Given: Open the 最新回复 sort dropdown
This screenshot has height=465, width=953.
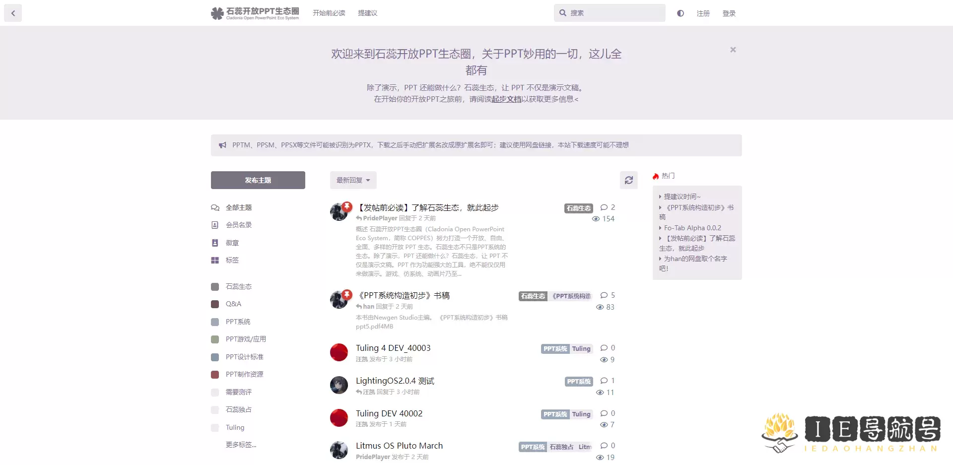Looking at the screenshot, I should point(353,180).
